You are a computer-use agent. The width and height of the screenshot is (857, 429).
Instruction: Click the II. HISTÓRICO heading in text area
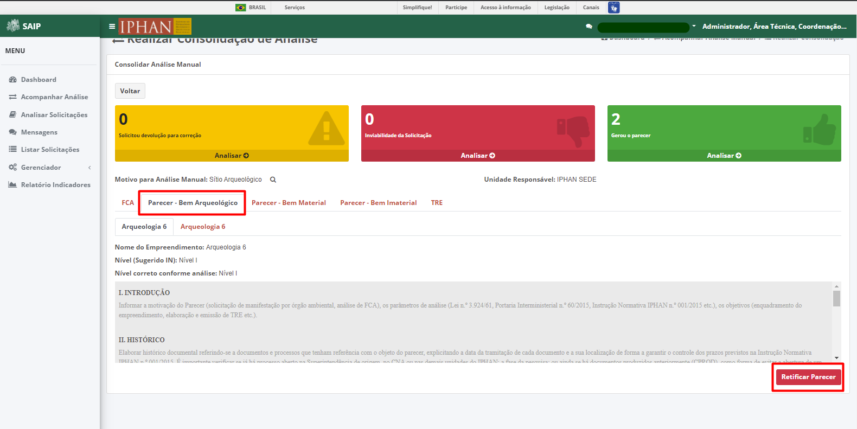[x=142, y=340]
